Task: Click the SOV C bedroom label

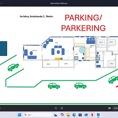Action: (x=112, y=64)
